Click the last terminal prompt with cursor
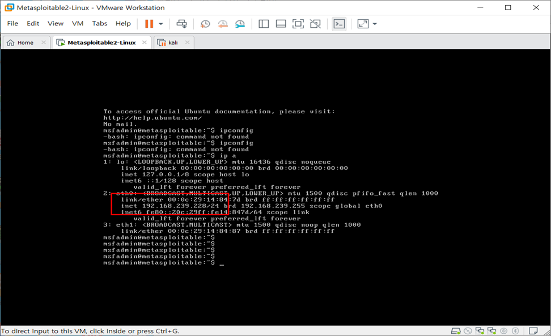The width and height of the screenshot is (551, 336). click(163, 262)
